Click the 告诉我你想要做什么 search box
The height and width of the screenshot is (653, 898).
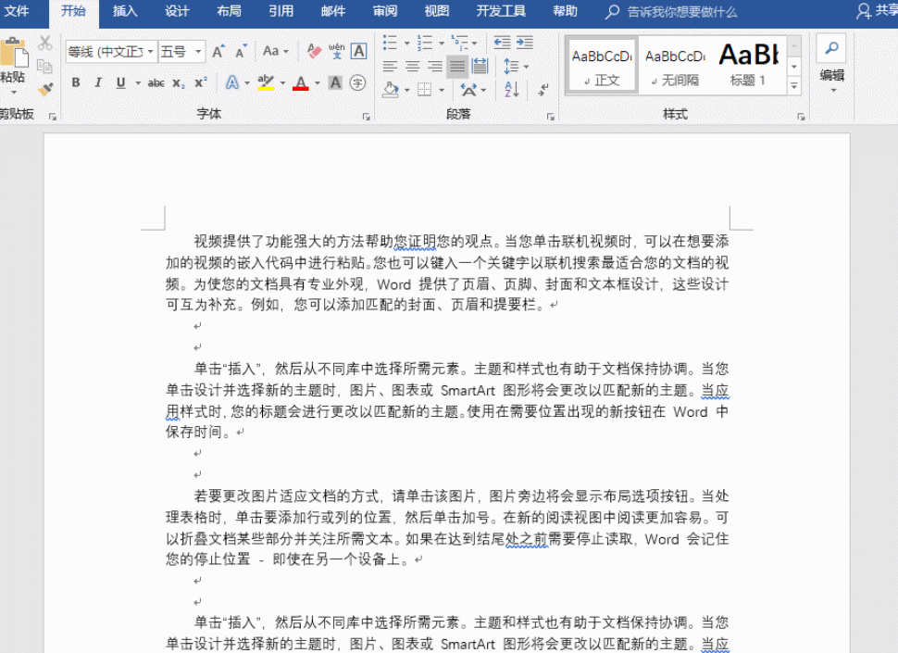pyautogui.click(x=681, y=12)
